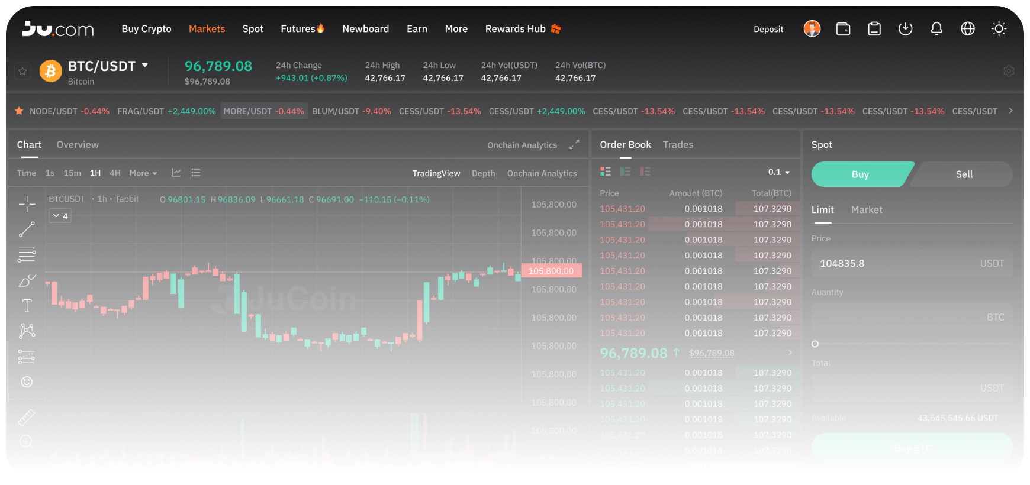Click the order amount percentage slider handle
Image resolution: width=1030 pixels, height=485 pixels.
(x=815, y=344)
